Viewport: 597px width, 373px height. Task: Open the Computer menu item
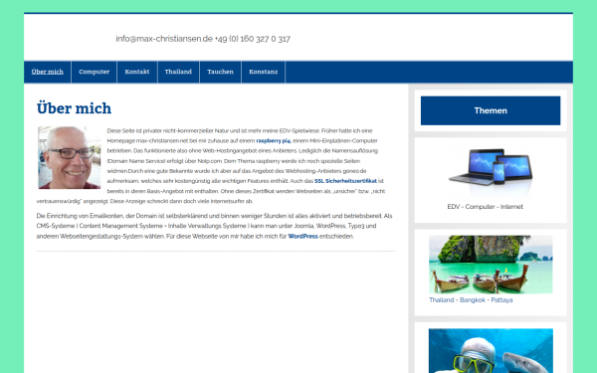(x=95, y=72)
